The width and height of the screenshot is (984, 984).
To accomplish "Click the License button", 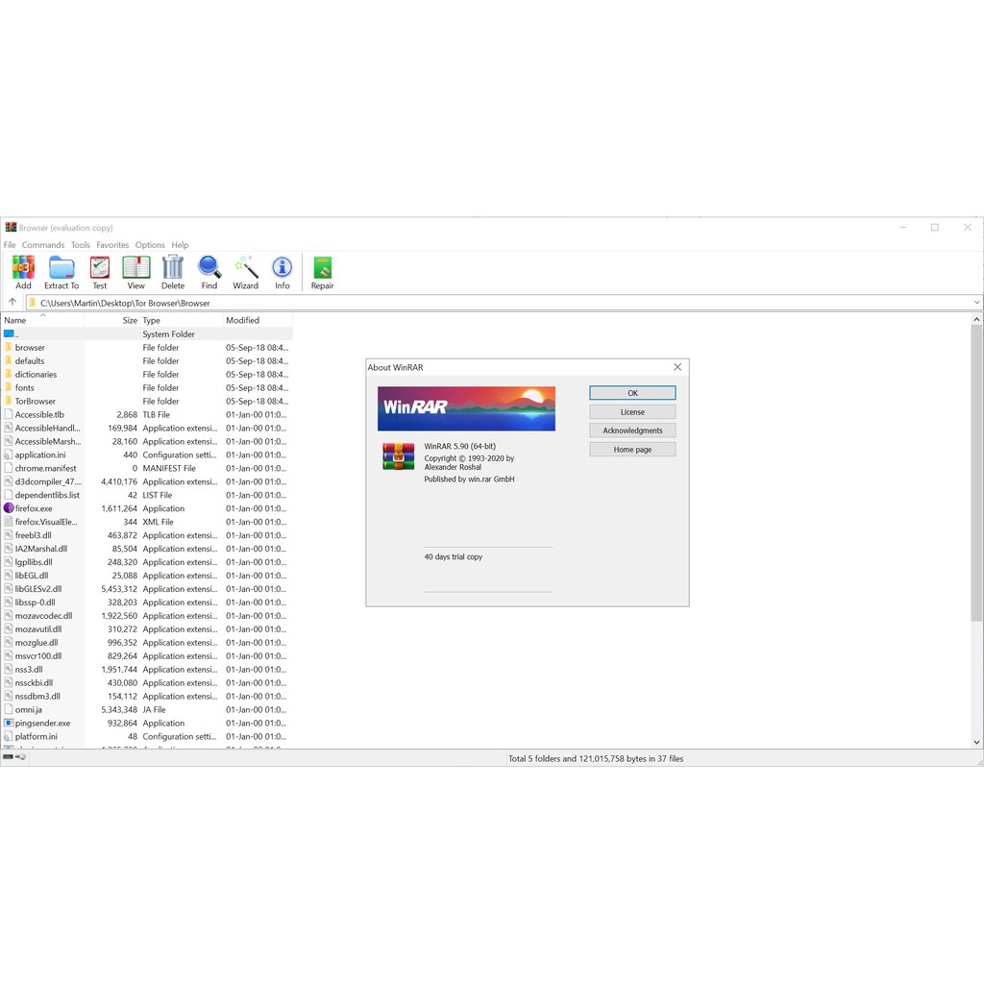I will [x=632, y=412].
